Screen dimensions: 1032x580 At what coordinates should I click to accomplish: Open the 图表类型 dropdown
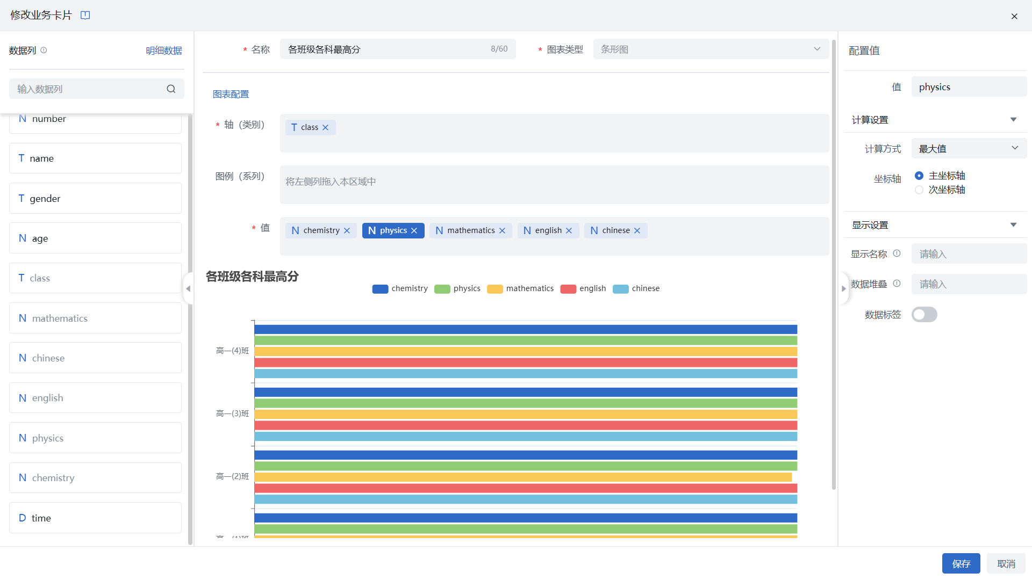click(711, 49)
